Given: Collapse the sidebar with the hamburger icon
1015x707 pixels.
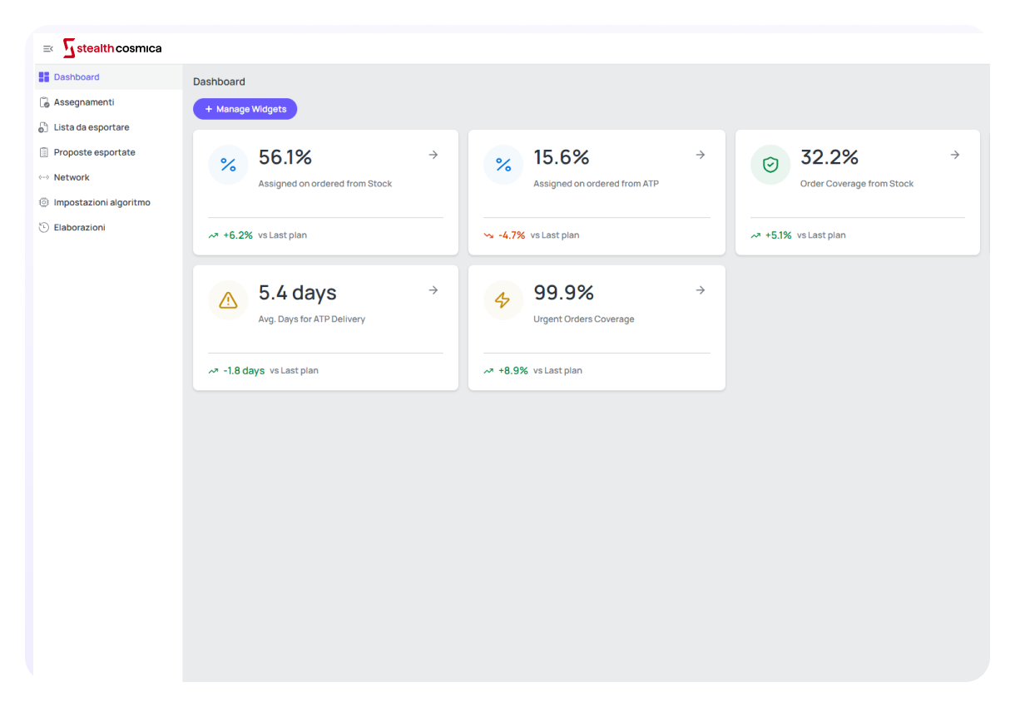Looking at the screenshot, I should coord(48,49).
